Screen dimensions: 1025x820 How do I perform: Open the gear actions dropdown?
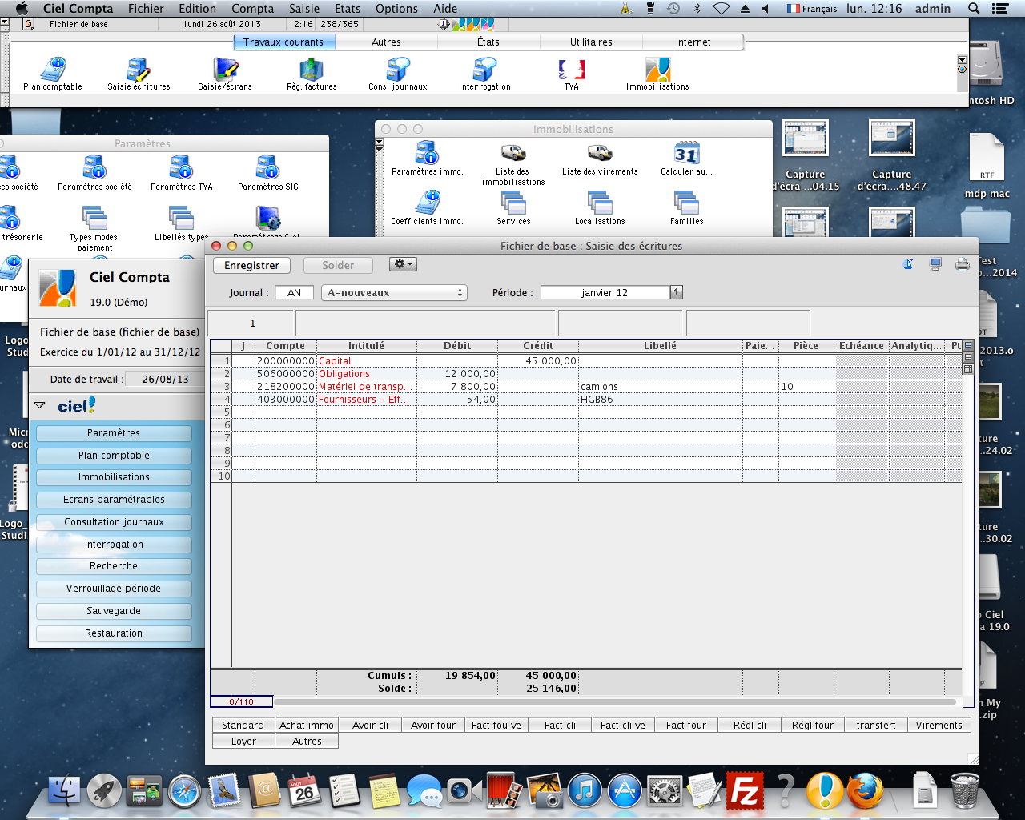tap(403, 264)
